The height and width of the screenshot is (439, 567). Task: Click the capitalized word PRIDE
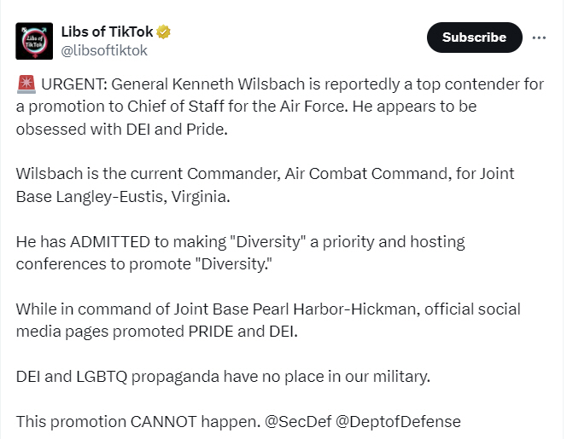coord(211,332)
